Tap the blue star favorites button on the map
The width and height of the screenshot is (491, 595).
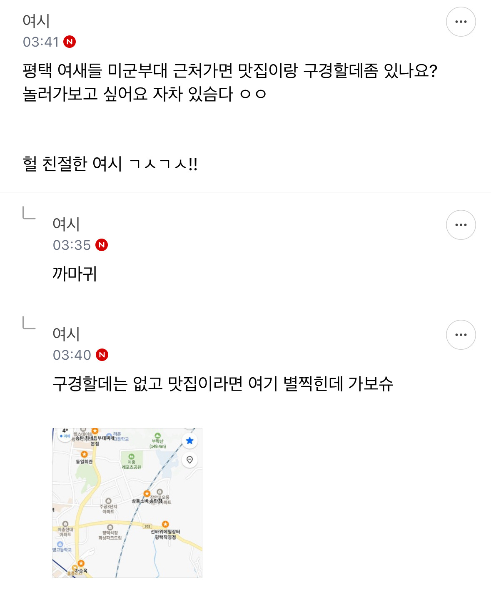(x=190, y=441)
